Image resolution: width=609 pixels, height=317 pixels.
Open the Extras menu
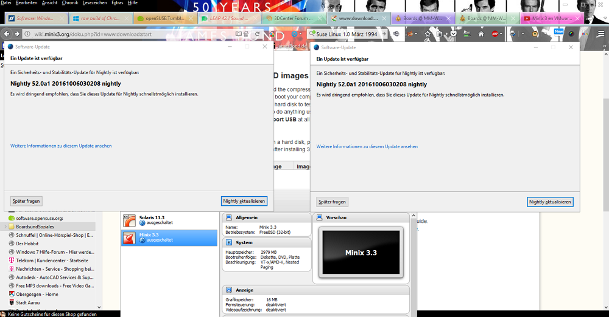118,2
